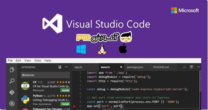Open editor more actions ellipsis

pyautogui.click(x=198, y=67)
